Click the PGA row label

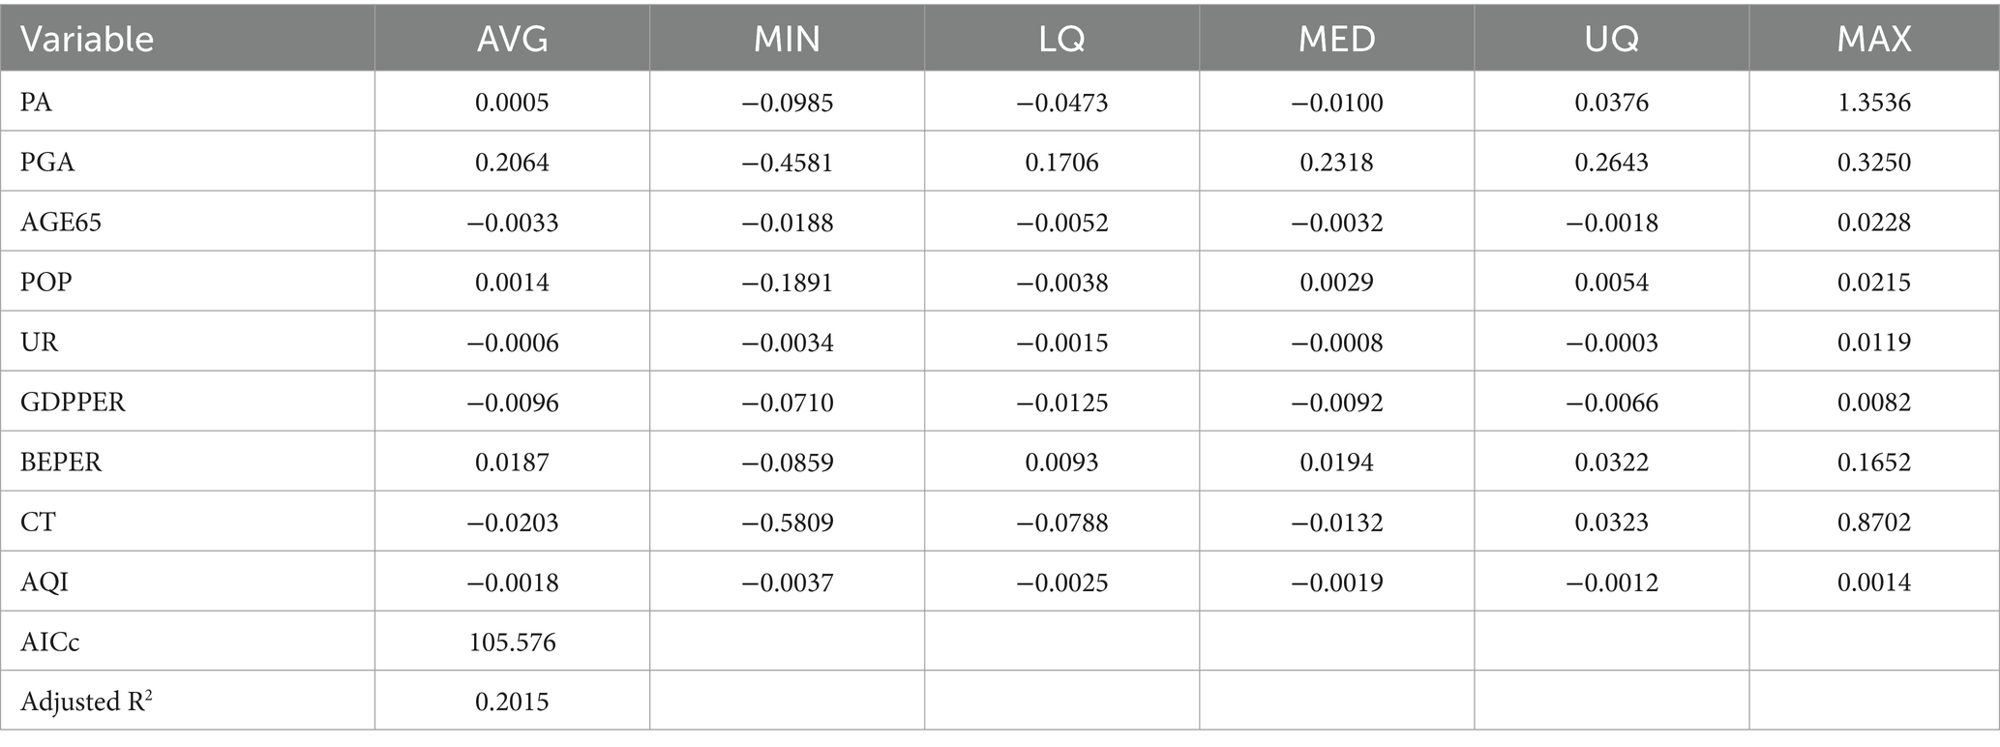pyautogui.click(x=47, y=162)
